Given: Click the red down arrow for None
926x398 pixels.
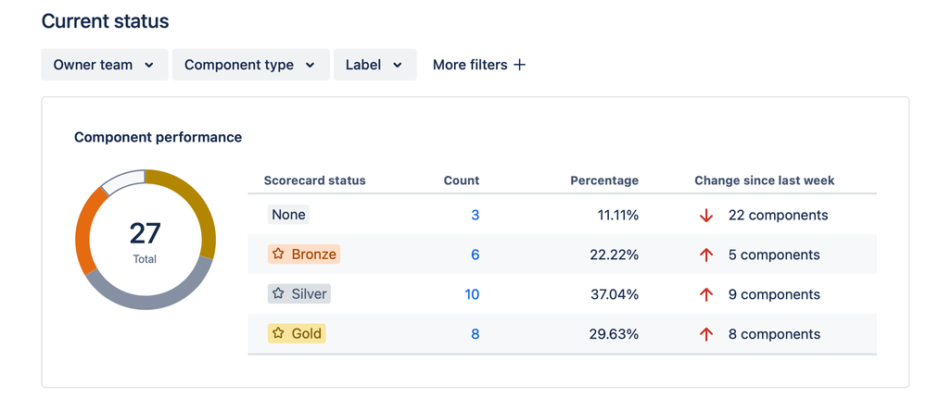Looking at the screenshot, I should point(706,216).
